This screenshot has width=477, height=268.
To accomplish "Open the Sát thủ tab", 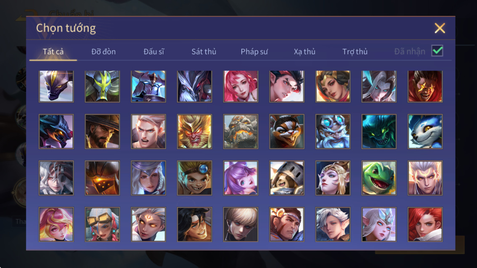I will [204, 51].
